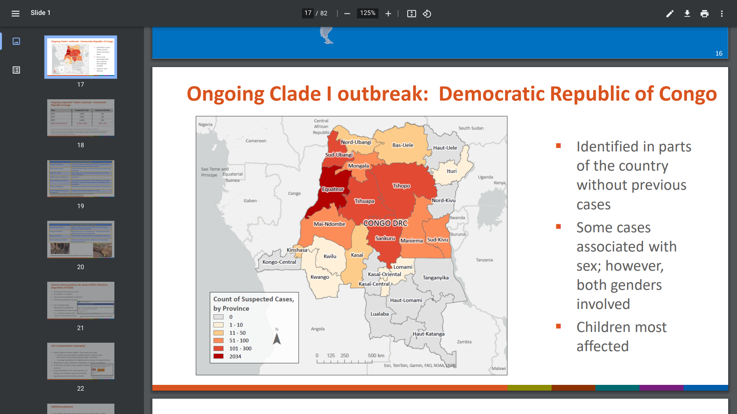Switch to document outline view
Image resolution: width=737 pixels, height=414 pixels.
click(x=16, y=70)
